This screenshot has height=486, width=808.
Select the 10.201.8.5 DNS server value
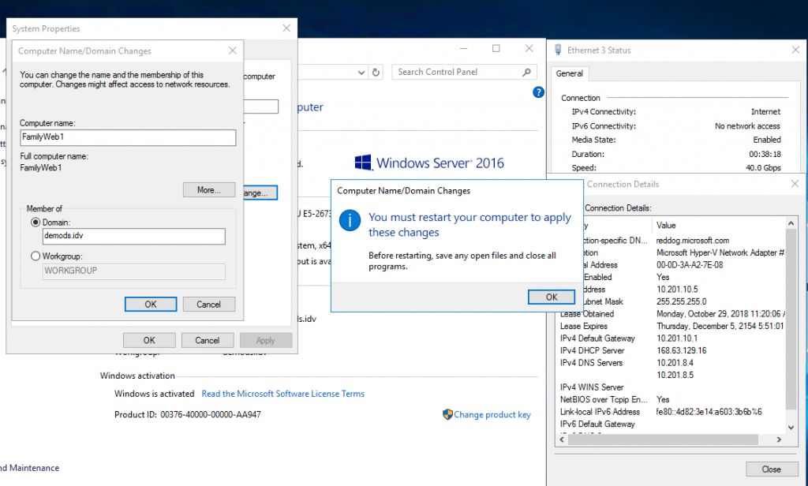(675, 376)
